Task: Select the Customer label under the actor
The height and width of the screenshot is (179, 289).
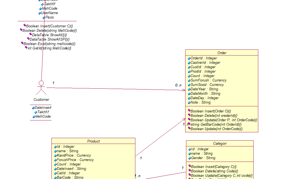Action: coord(41,99)
